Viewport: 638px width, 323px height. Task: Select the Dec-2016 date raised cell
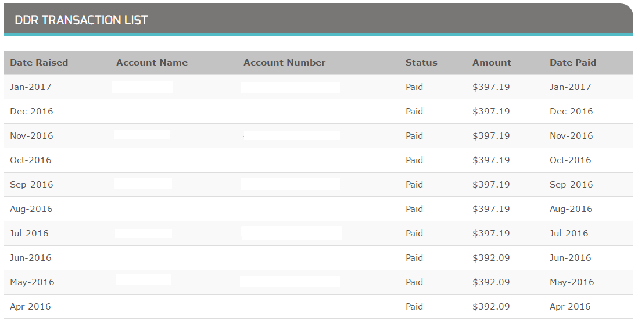pyautogui.click(x=32, y=112)
